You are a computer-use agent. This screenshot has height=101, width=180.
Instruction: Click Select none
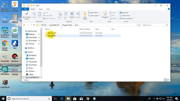(x=125, y=16)
